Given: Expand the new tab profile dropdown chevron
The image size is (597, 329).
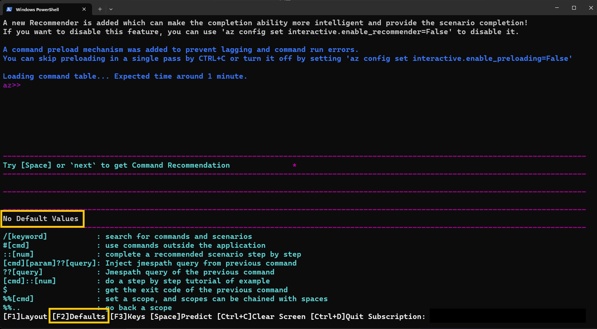Looking at the screenshot, I should click(x=111, y=9).
